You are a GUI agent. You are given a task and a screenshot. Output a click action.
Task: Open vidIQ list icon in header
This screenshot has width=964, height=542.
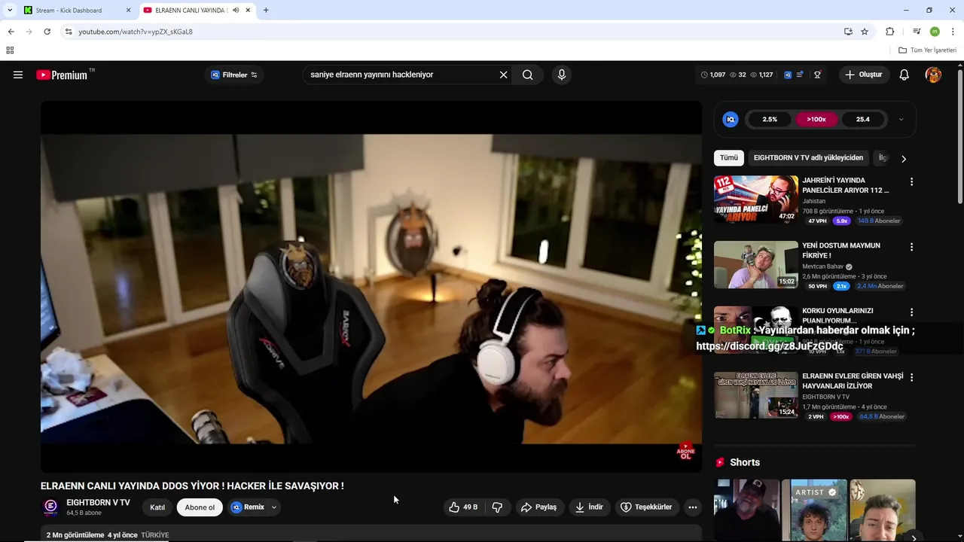pos(800,75)
